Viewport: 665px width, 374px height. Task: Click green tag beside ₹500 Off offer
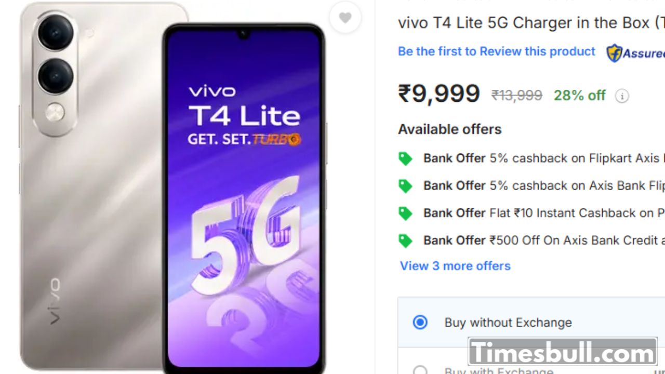405,241
